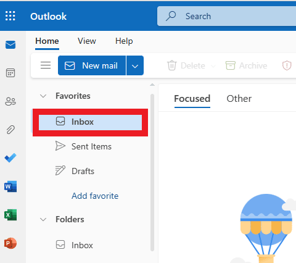Launch Excel from the sidebar
The width and height of the screenshot is (296, 263).
pyautogui.click(x=10, y=215)
